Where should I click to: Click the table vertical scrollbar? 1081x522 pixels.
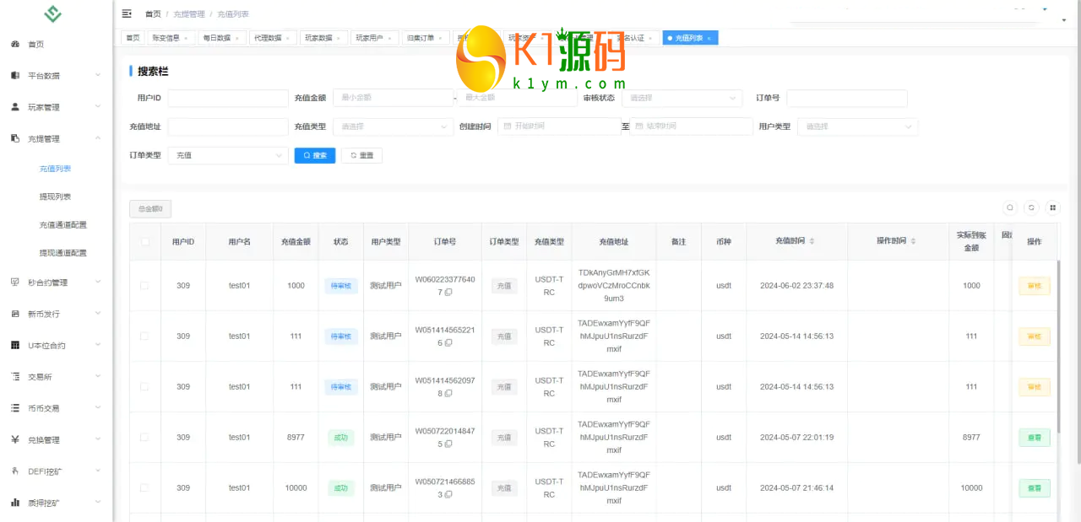tap(1058, 354)
